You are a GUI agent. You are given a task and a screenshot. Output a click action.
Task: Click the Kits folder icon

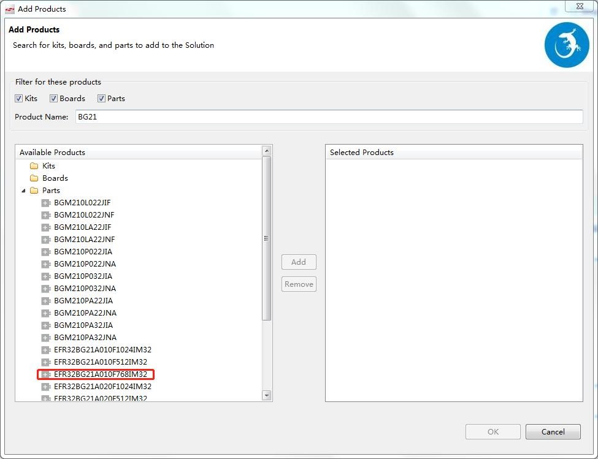click(34, 165)
